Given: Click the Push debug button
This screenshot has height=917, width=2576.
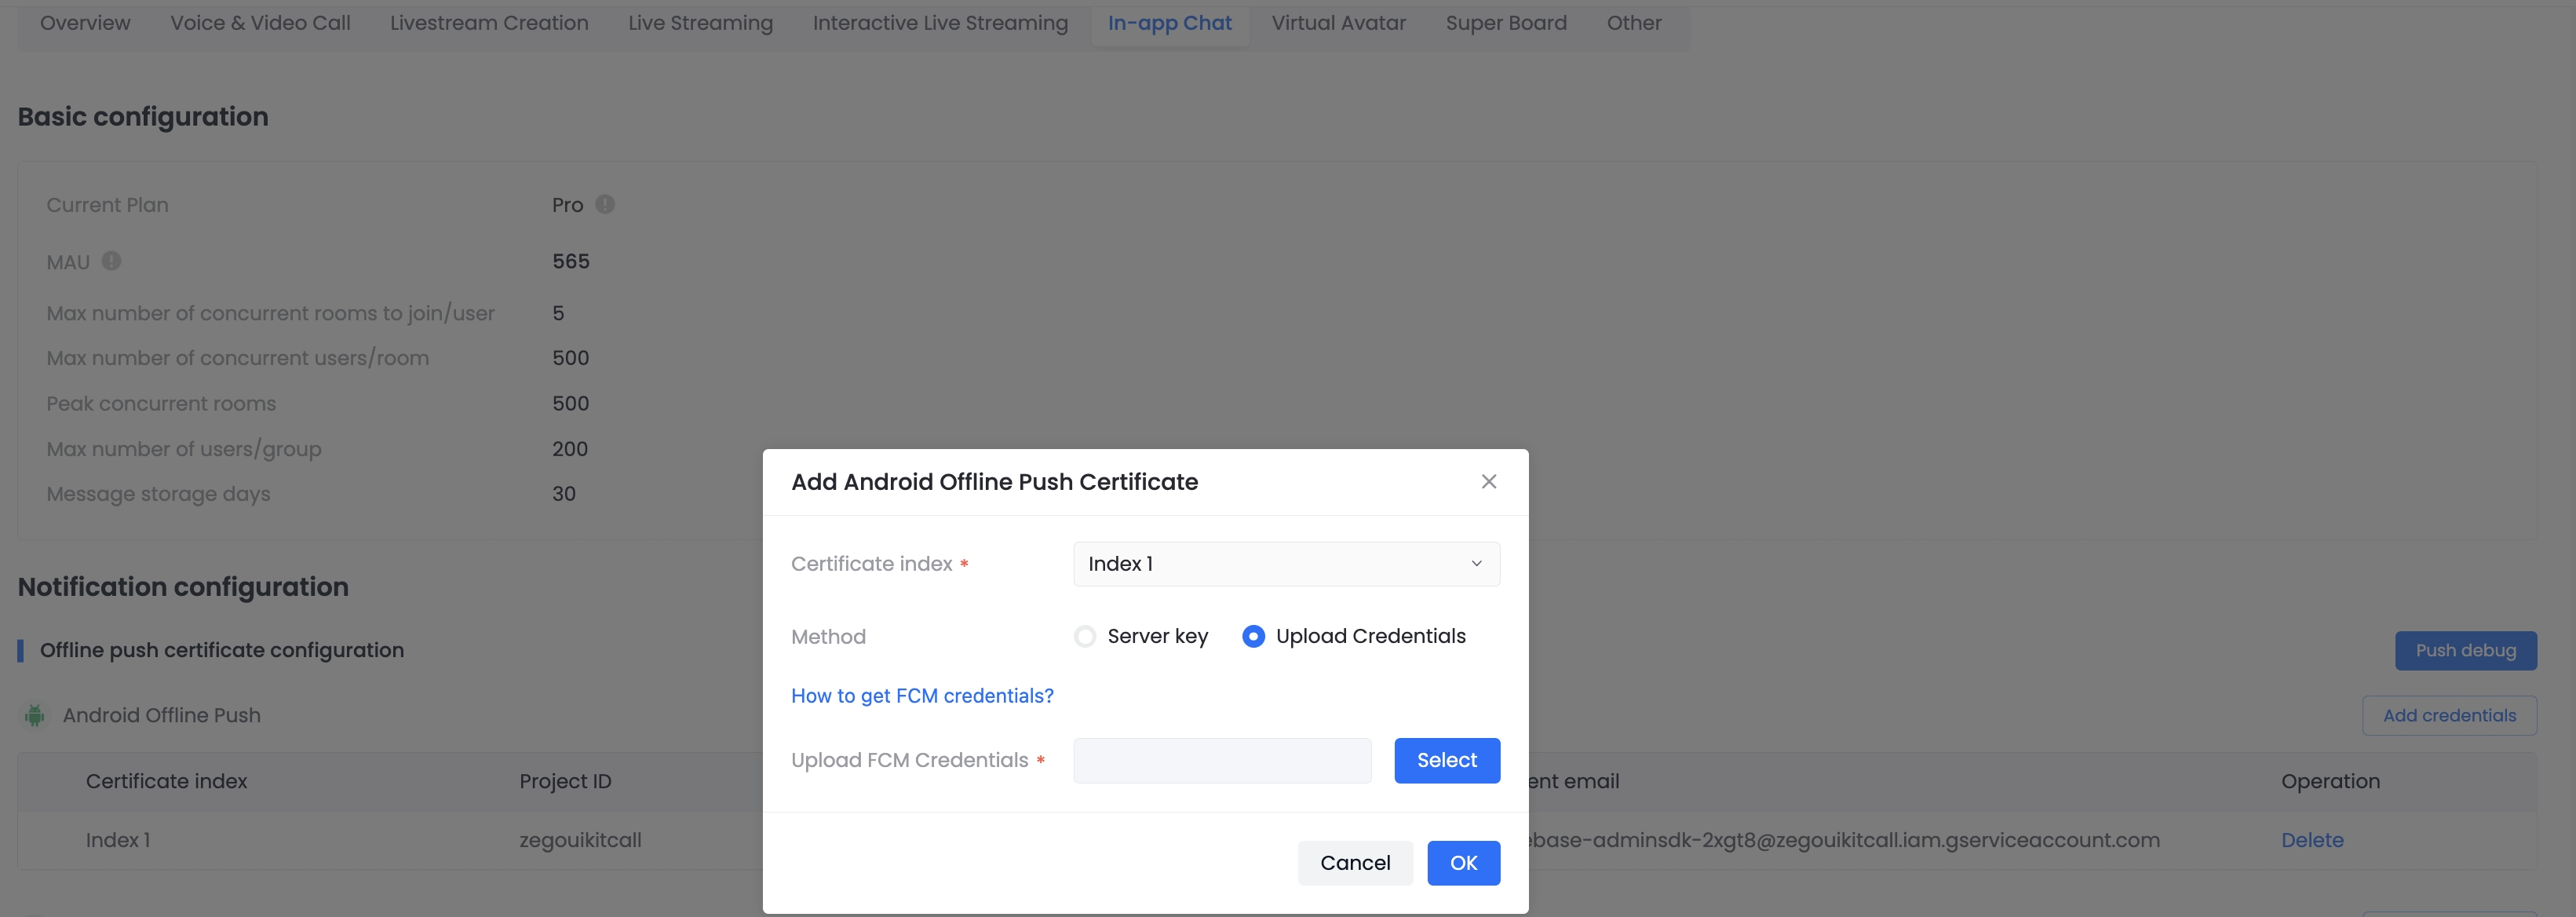Looking at the screenshot, I should point(2465,651).
